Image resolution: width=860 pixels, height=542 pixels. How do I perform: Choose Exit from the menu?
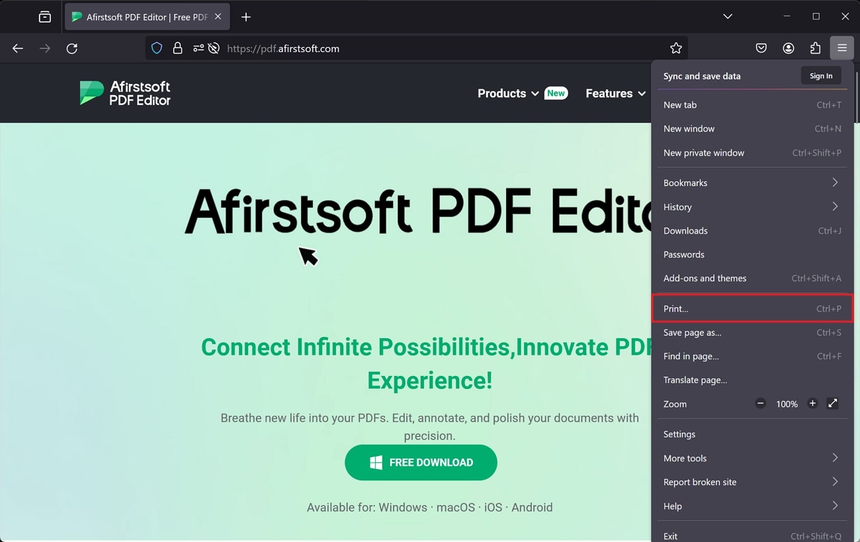752,535
